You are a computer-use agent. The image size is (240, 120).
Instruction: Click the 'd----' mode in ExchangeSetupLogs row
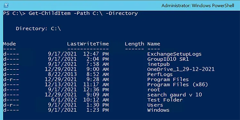(11, 54)
